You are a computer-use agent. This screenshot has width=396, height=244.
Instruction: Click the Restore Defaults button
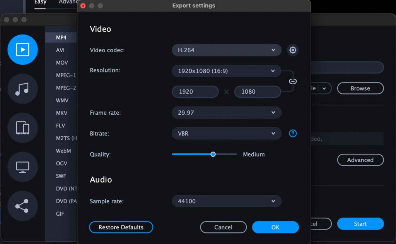(x=121, y=227)
